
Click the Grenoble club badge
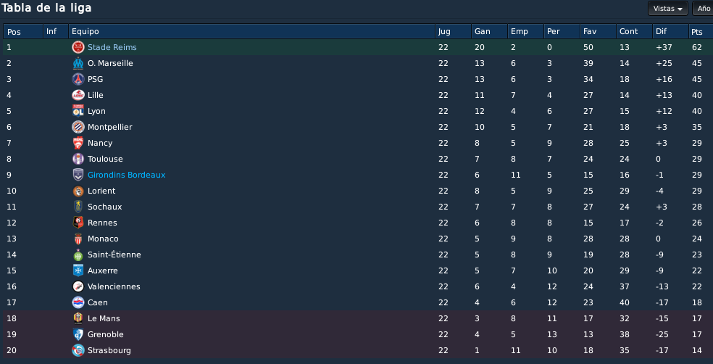point(78,334)
